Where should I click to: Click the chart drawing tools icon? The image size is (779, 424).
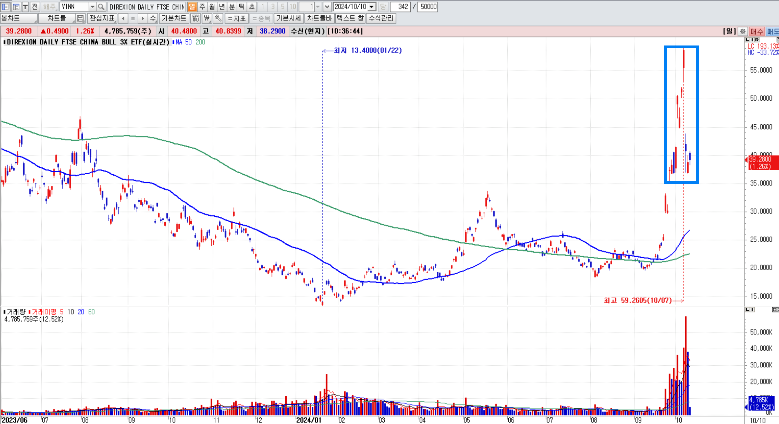196,18
